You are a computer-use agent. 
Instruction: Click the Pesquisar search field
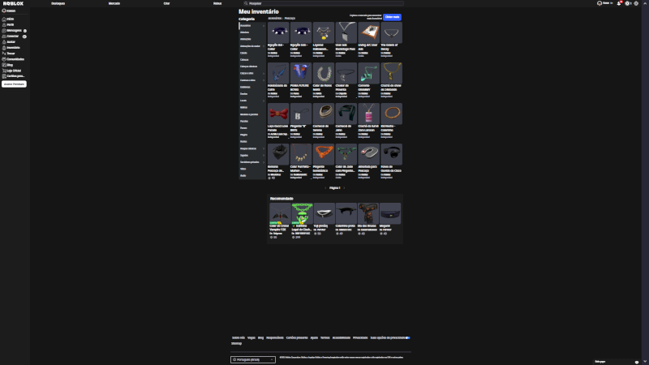323,3
